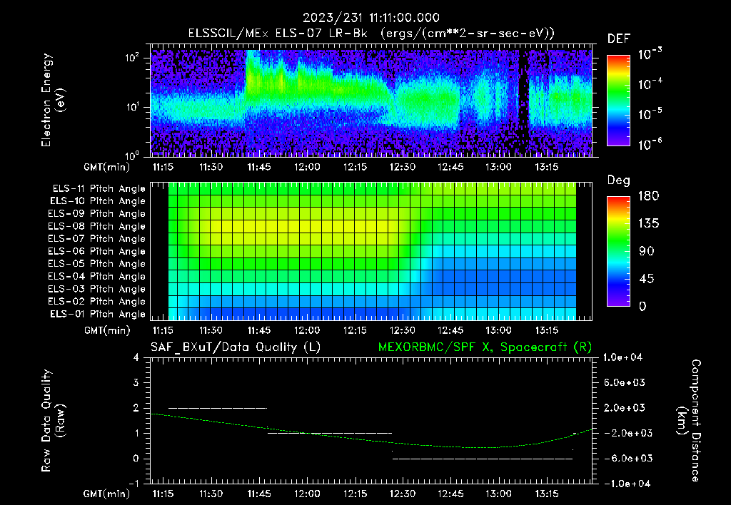Click 12:00 on the electron spectrogram time axis
Screen dimensions: 731x505
(307, 167)
